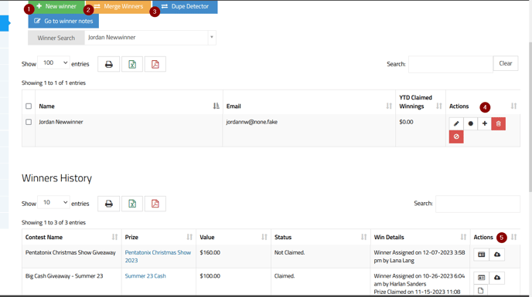
Task: Print the Winners History table
Action: [x=108, y=204]
